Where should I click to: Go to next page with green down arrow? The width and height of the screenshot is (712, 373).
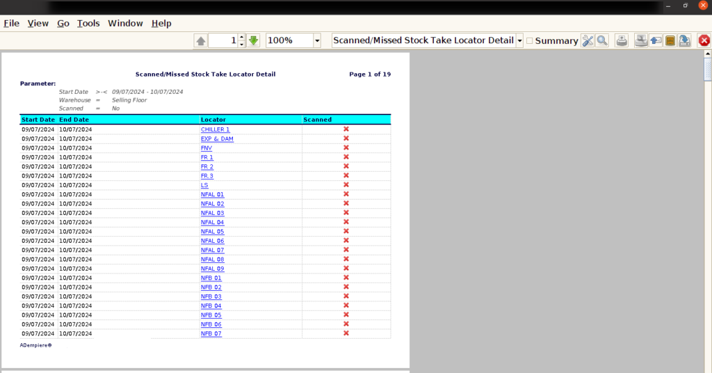253,40
